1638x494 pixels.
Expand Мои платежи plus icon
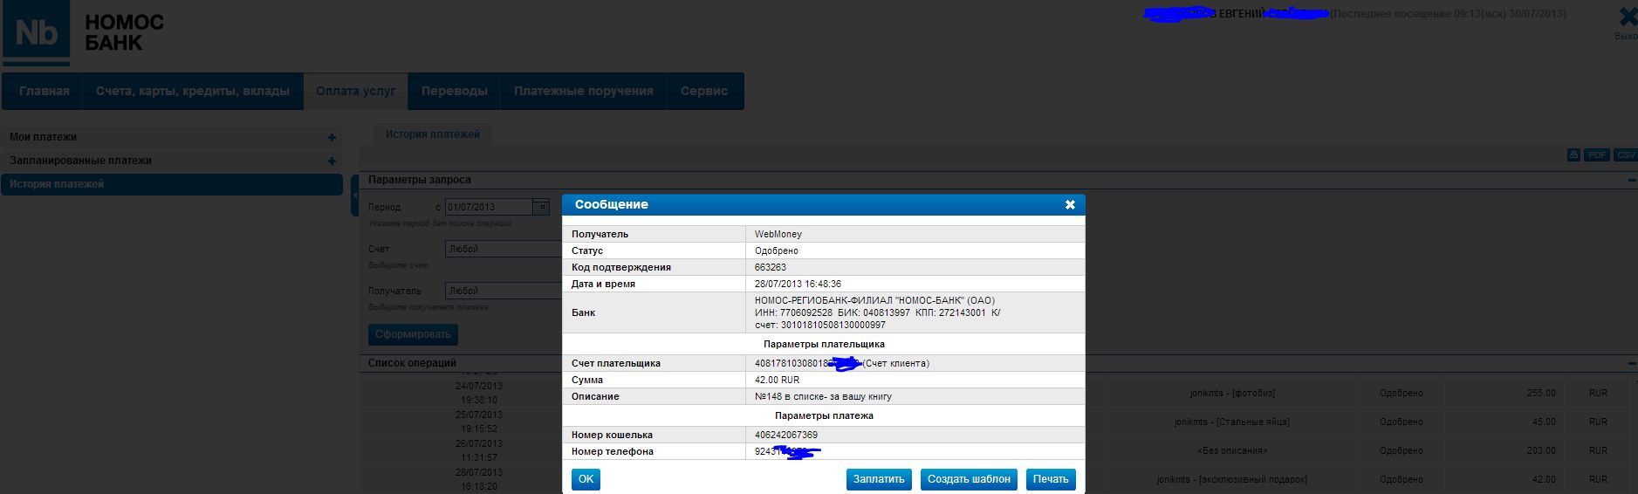pyautogui.click(x=332, y=137)
